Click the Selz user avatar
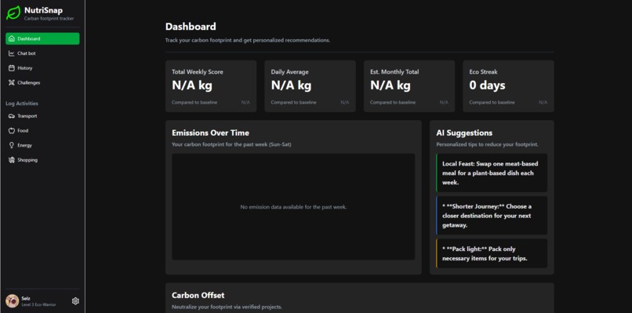 point(12,301)
